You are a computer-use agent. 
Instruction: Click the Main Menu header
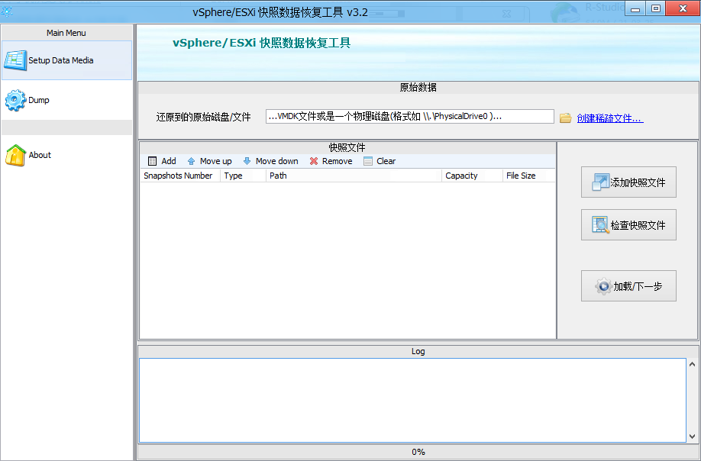coord(66,33)
